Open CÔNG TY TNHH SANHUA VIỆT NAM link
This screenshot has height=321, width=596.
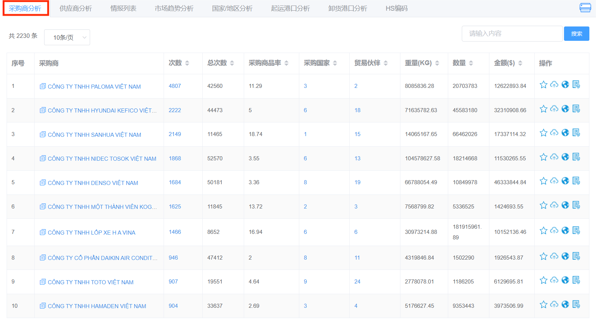point(94,135)
